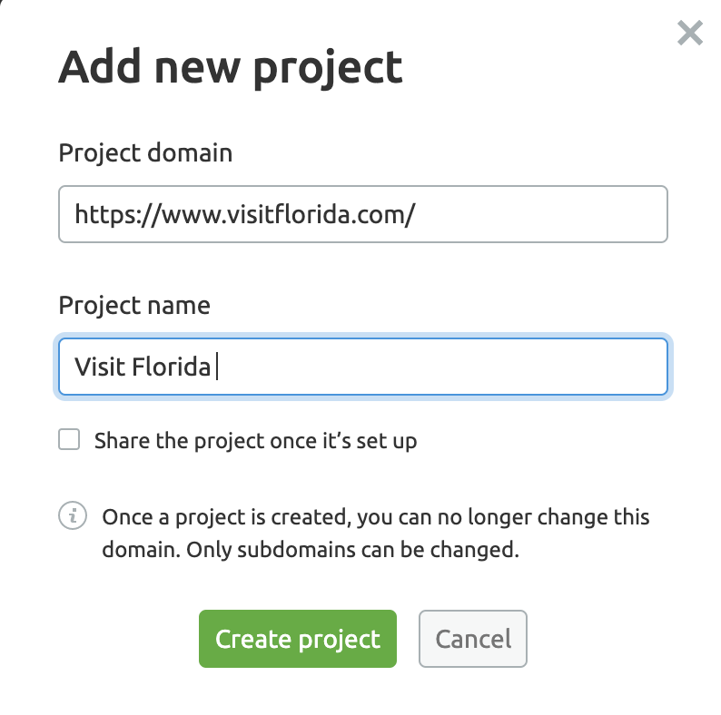The width and height of the screenshot is (721, 715).
Task: Tick the Share the project checkbox
Action: point(69,439)
